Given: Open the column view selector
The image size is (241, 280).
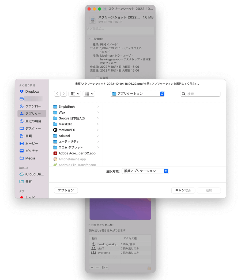Looking at the screenshot, I should click(x=75, y=94).
